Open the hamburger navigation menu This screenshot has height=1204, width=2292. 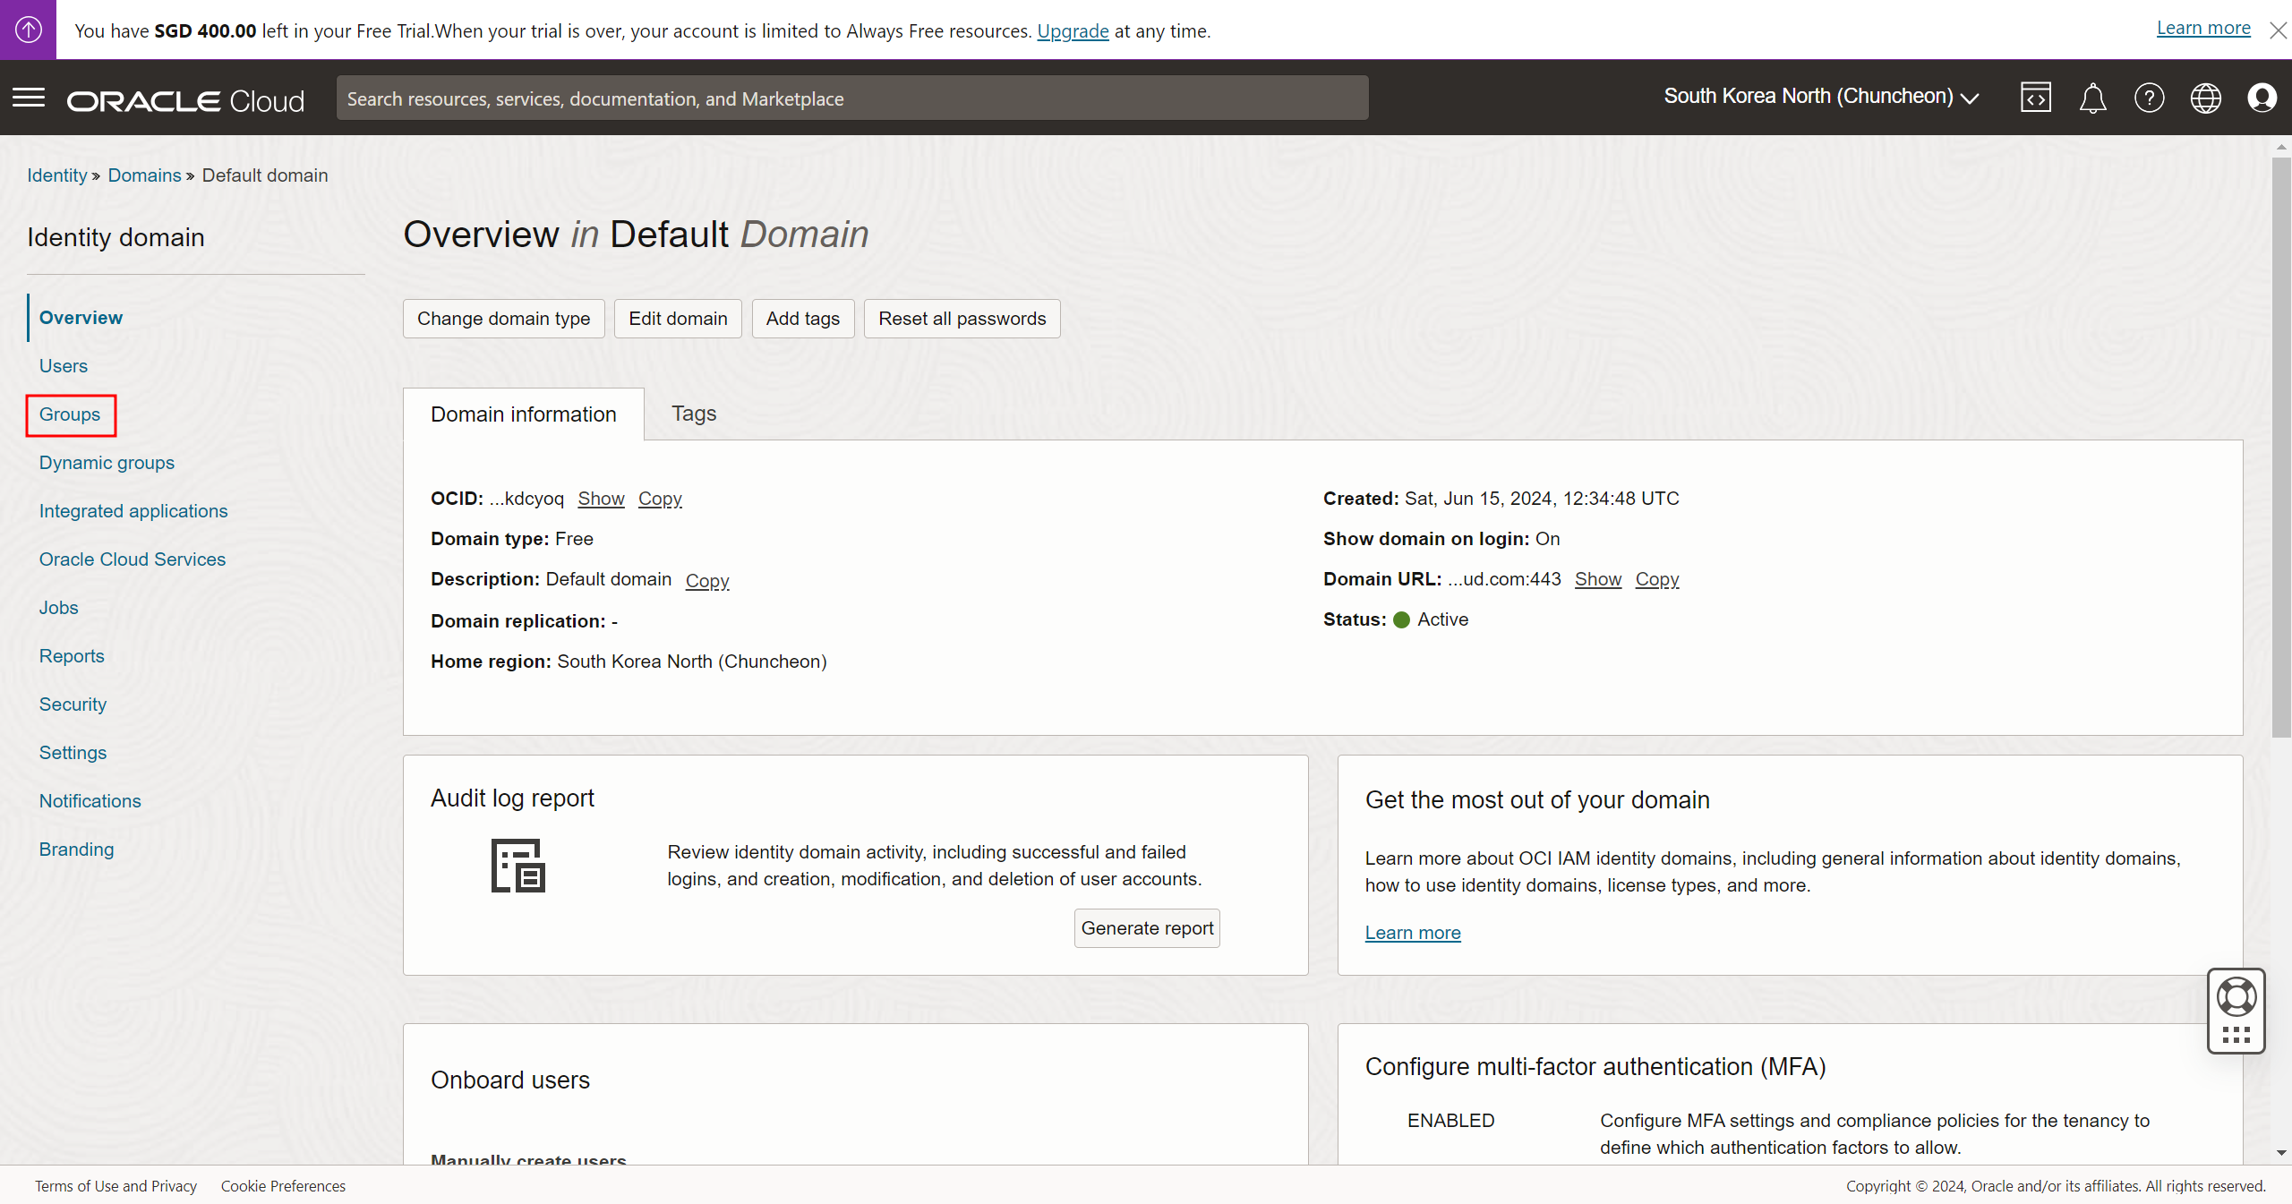(29, 98)
